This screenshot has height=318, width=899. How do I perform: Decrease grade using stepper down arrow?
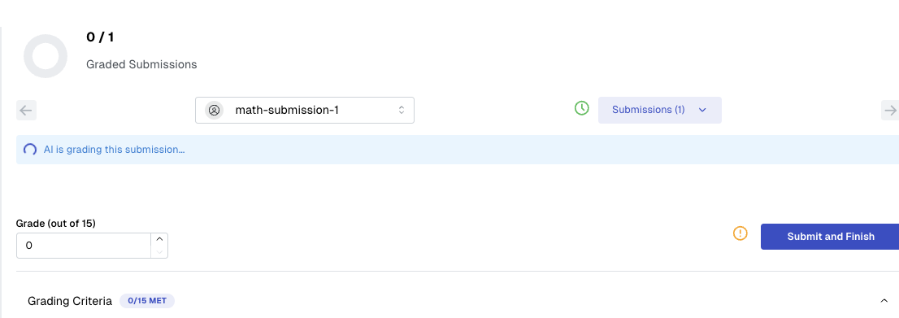(x=159, y=252)
